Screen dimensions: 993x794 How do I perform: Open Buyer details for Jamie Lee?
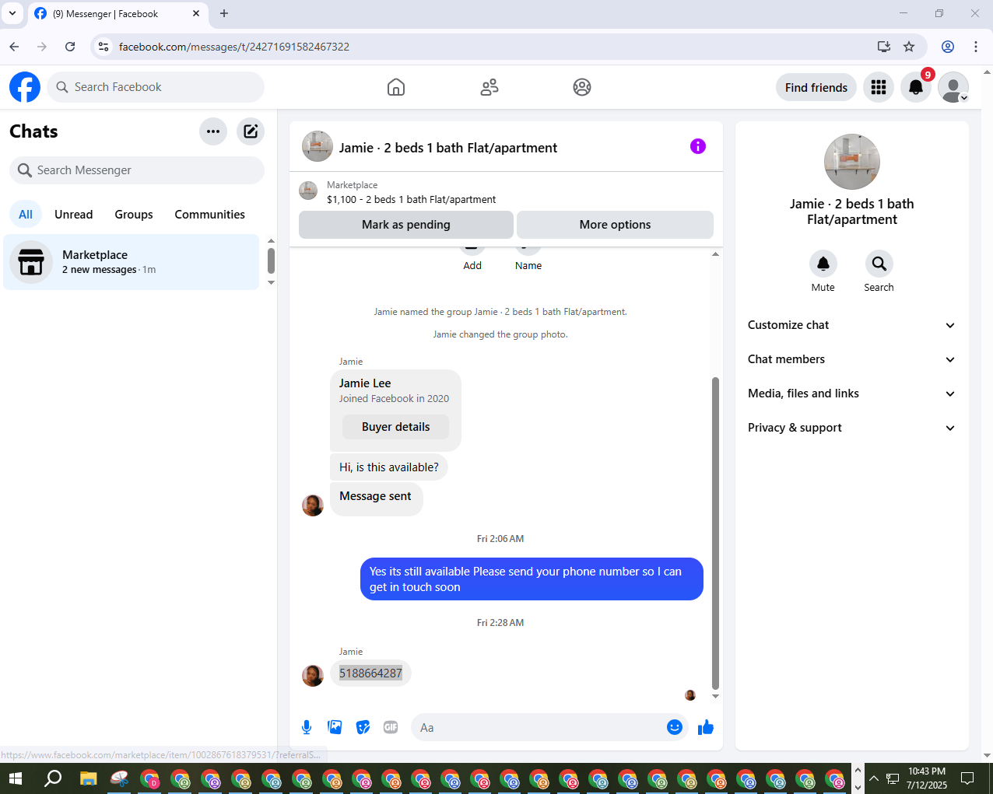[395, 427]
